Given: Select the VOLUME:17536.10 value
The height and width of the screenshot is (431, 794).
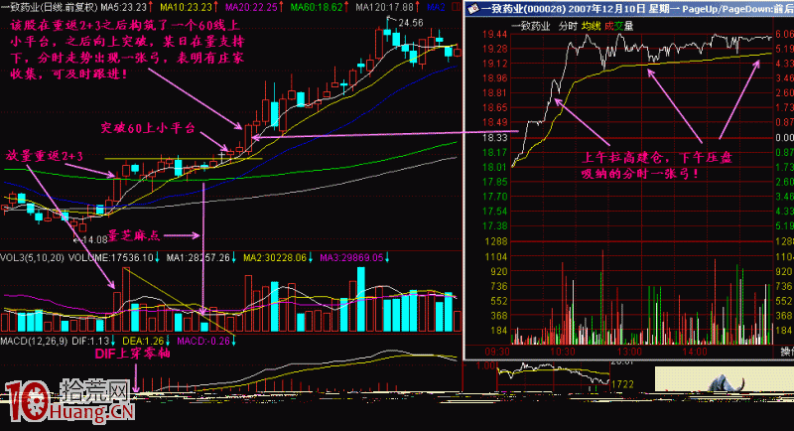Looking at the screenshot, I should click(111, 258).
